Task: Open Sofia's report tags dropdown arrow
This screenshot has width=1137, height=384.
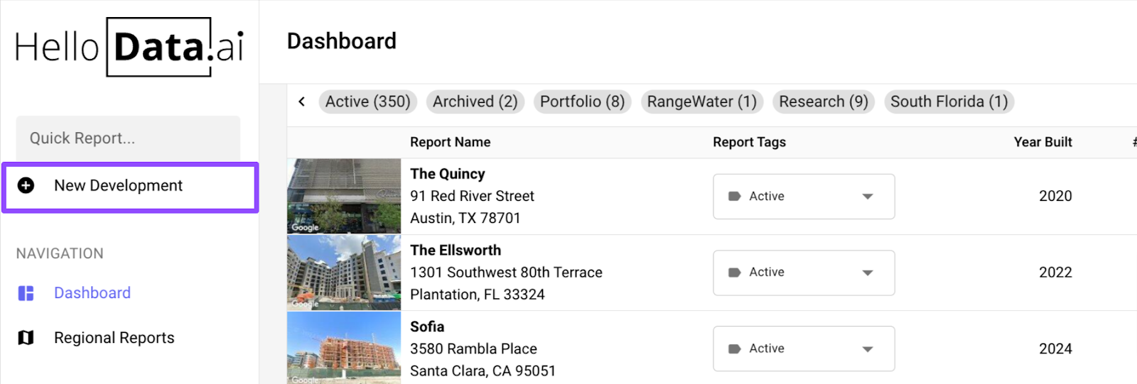Action: tap(868, 349)
